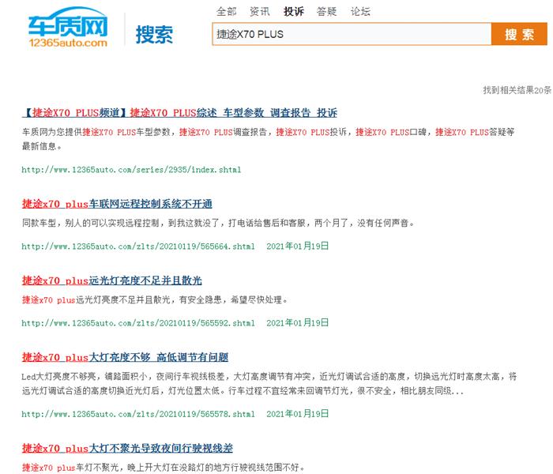
Task: Open the 大灯不聚光导致夜间行驶视线差 result
Action: point(127,448)
